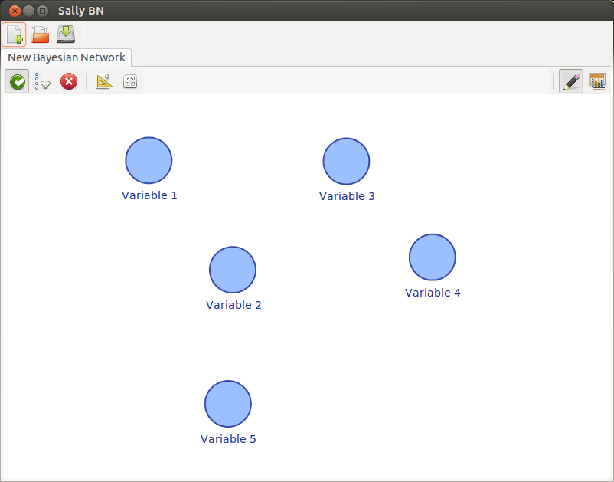Toggle the pencil edit mode button
Viewport: 614px width, 482px height.
(571, 81)
